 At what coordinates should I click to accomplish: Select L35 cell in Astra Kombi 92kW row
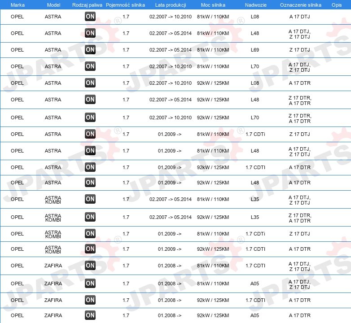pyautogui.click(x=255, y=217)
